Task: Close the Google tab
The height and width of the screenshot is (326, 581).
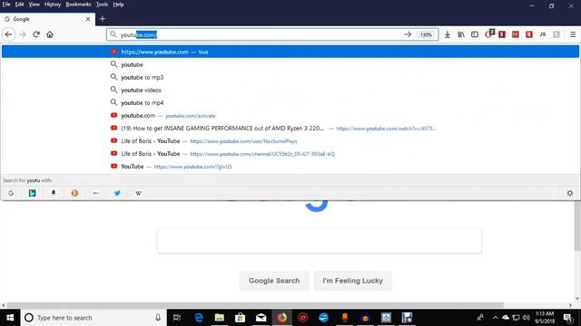Action: 88,19
